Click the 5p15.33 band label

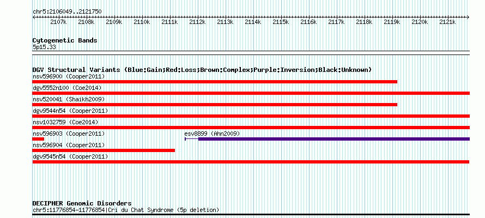coord(44,47)
